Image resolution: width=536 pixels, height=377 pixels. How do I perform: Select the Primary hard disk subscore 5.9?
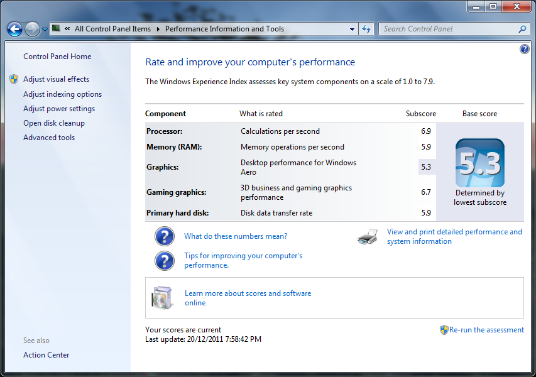tap(426, 213)
